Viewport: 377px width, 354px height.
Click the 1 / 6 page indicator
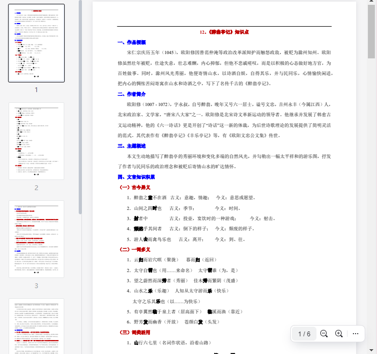click(x=304, y=334)
